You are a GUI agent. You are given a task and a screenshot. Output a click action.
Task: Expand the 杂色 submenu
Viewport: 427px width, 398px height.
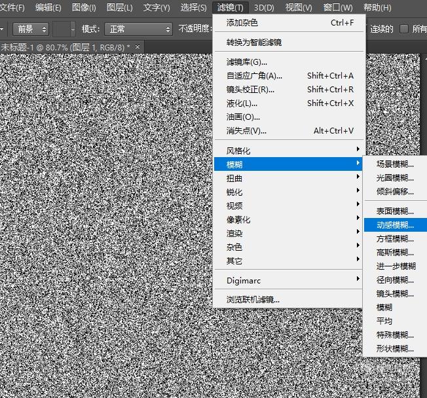(288, 247)
